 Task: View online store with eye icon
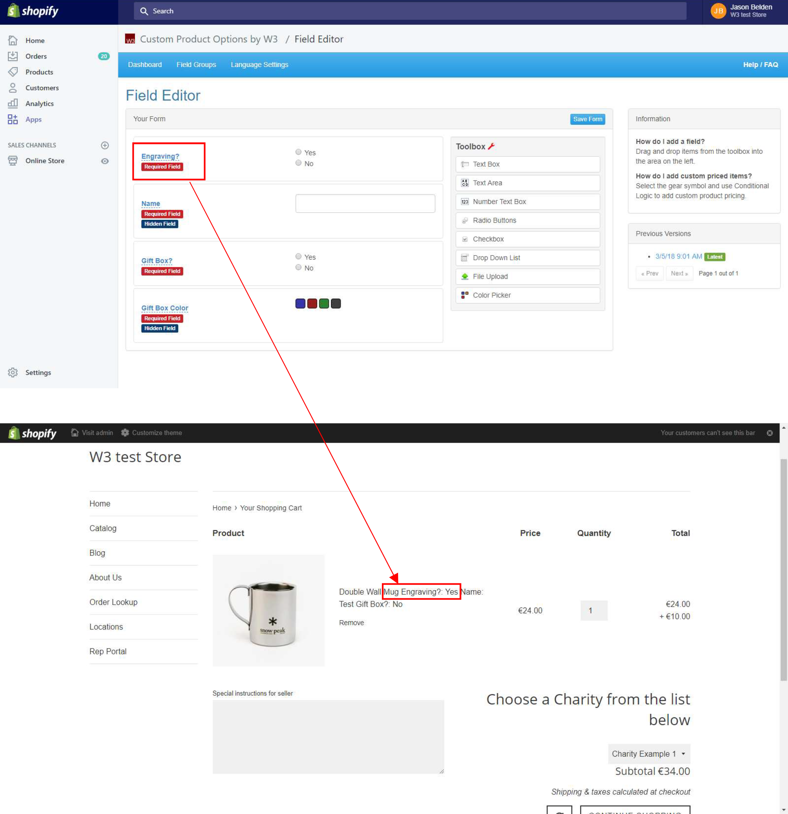[x=105, y=161]
